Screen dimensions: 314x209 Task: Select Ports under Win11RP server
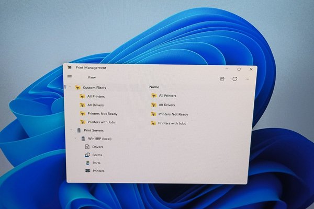pos(96,163)
